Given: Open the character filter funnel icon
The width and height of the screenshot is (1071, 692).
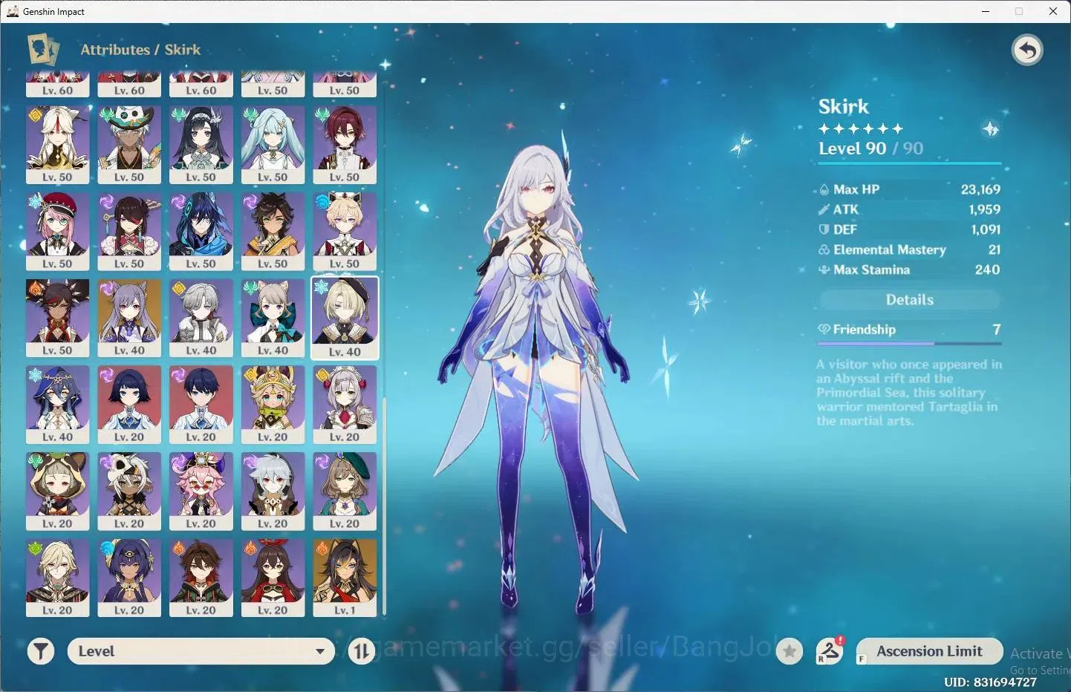Looking at the screenshot, I should (41, 652).
